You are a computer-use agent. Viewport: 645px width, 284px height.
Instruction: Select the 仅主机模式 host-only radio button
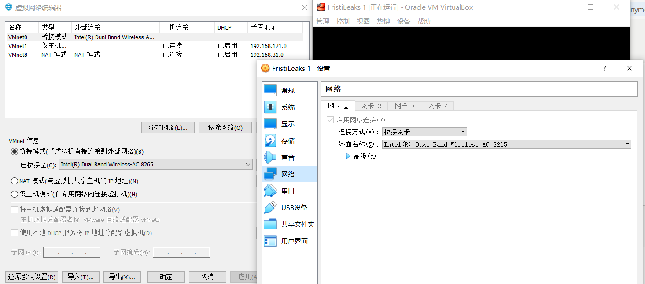[x=15, y=194]
